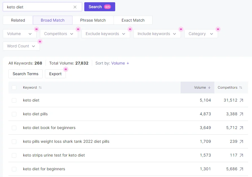Screen dimensions: 252x177
Task: Open competitors link for keto diet pills
Action: [x=241, y=114]
